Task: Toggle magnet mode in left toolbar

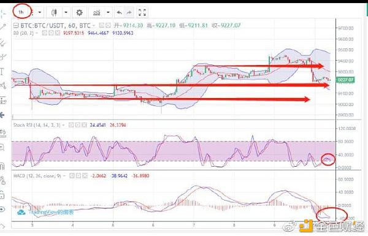Action: 2,166
